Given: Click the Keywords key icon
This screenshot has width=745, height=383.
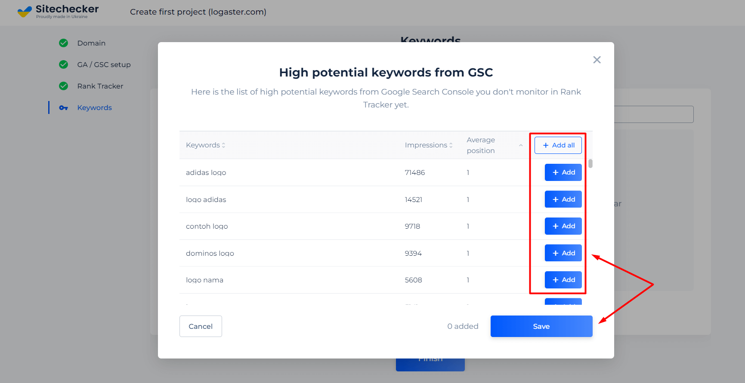Looking at the screenshot, I should coord(63,107).
